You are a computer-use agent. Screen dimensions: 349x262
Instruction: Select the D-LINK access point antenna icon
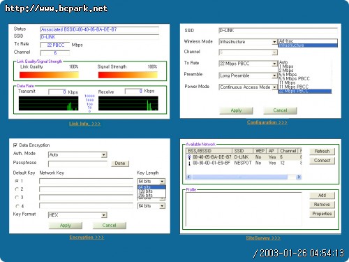[x=189, y=157]
